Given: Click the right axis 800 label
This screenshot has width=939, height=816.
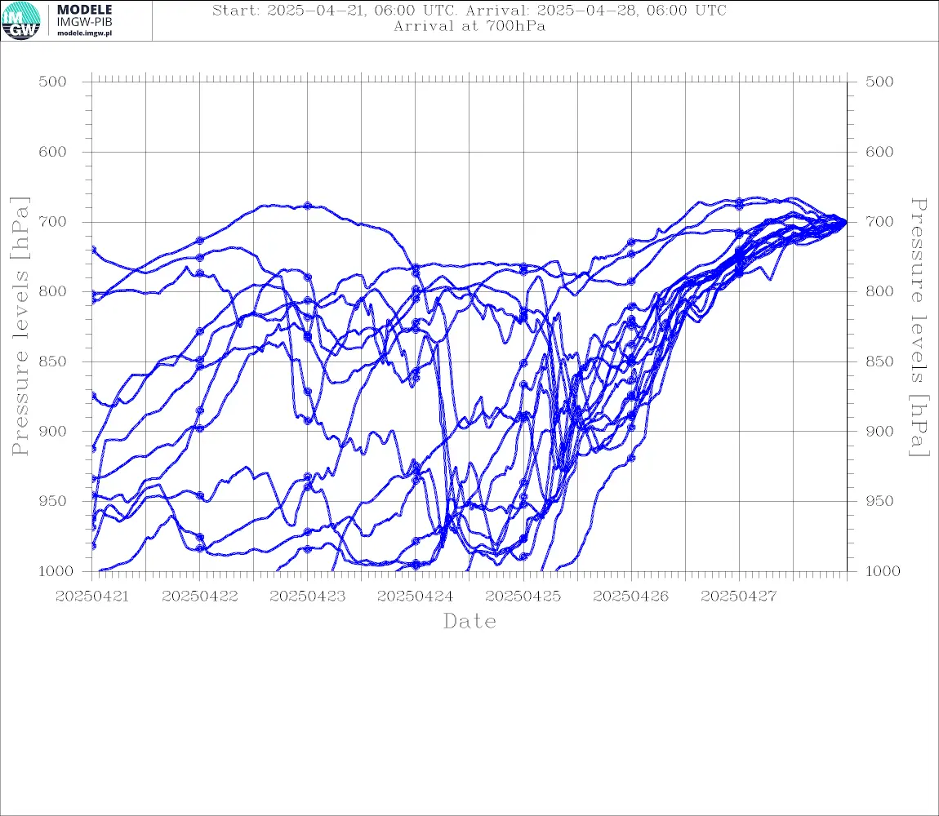Looking at the screenshot, I should tap(879, 291).
